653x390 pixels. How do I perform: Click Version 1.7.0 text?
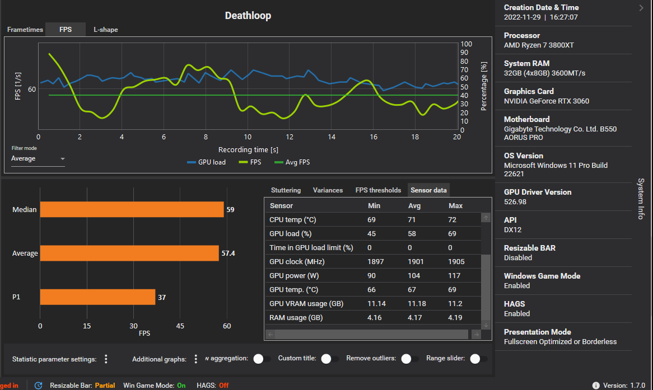(x=624, y=386)
